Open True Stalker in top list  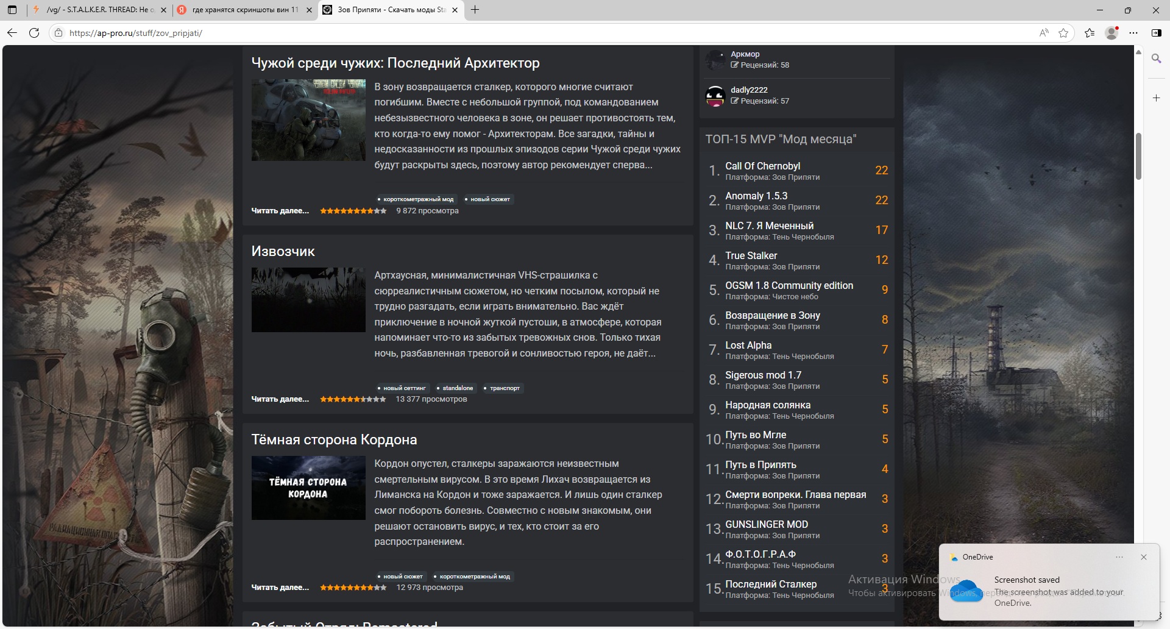coord(751,255)
